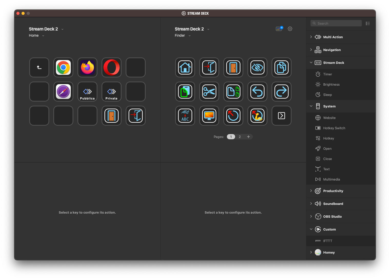Viewport: 390px width, 279px height.
Task: Select the Opera browser key
Action: coord(112,67)
